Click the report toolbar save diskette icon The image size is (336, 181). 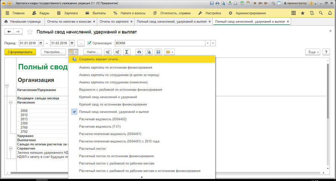[x=158, y=52]
